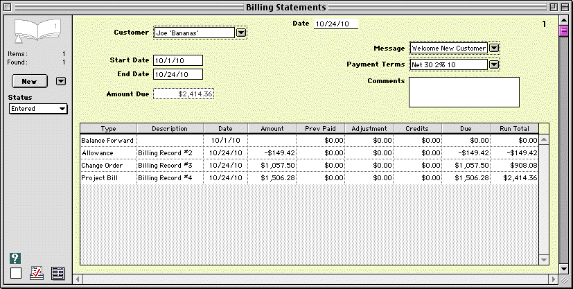573x289 pixels.
Task: Expand the Payment Terms dropdown
Action: [494, 64]
